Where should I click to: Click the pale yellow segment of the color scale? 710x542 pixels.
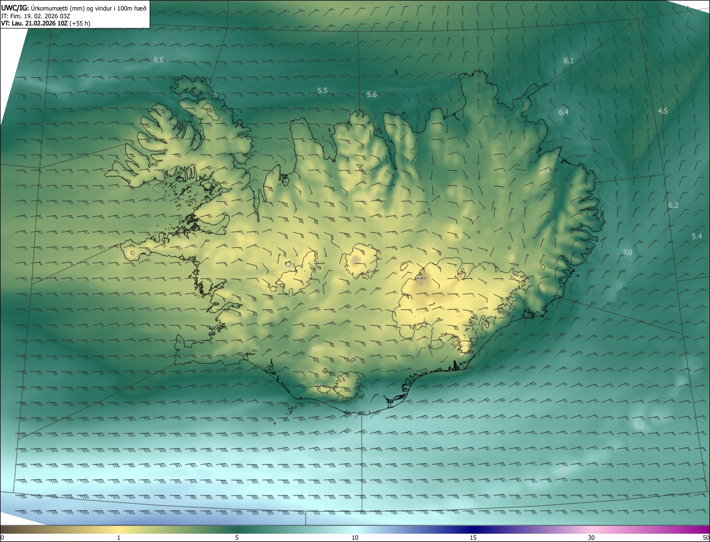119,530
